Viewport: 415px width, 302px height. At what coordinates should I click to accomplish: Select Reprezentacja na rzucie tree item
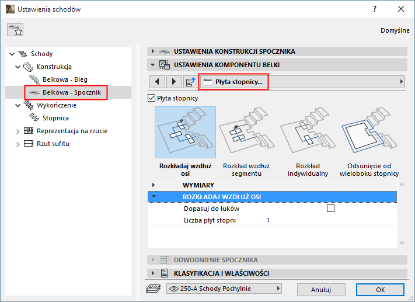point(72,131)
